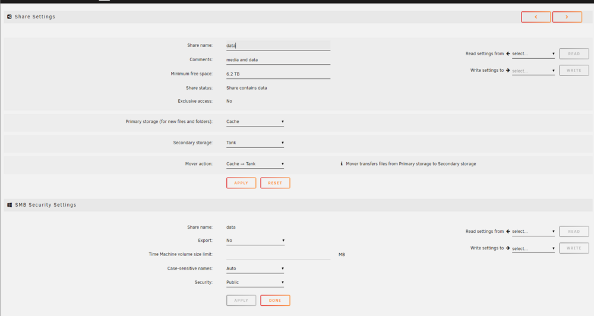This screenshot has width=594, height=316.
Task: Open the Mover action dropdown
Action: pyautogui.click(x=255, y=164)
